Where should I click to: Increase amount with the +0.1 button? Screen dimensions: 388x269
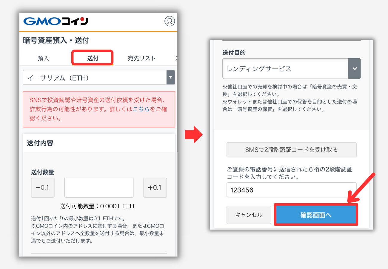click(x=155, y=188)
